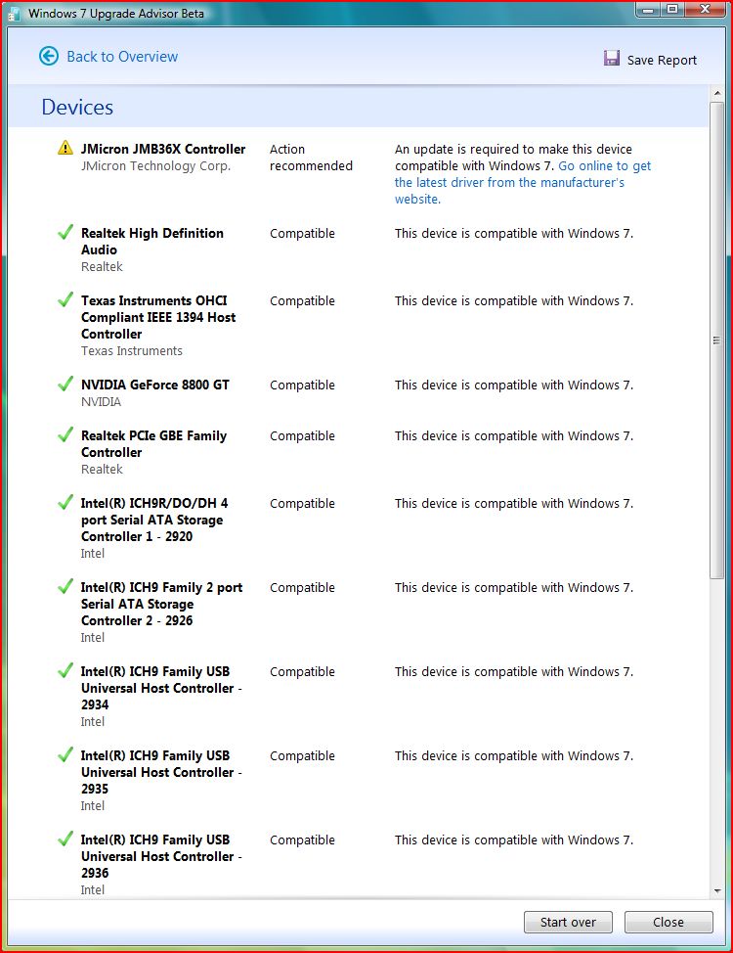
Task: Select the JMicron JMB36X Controller device name
Action: coord(163,149)
